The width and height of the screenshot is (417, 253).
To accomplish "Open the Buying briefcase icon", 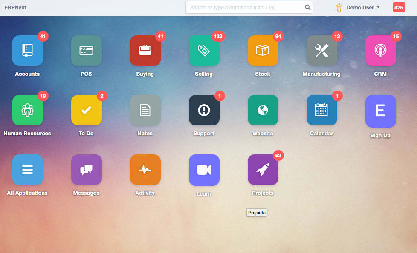I will point(145,51).
